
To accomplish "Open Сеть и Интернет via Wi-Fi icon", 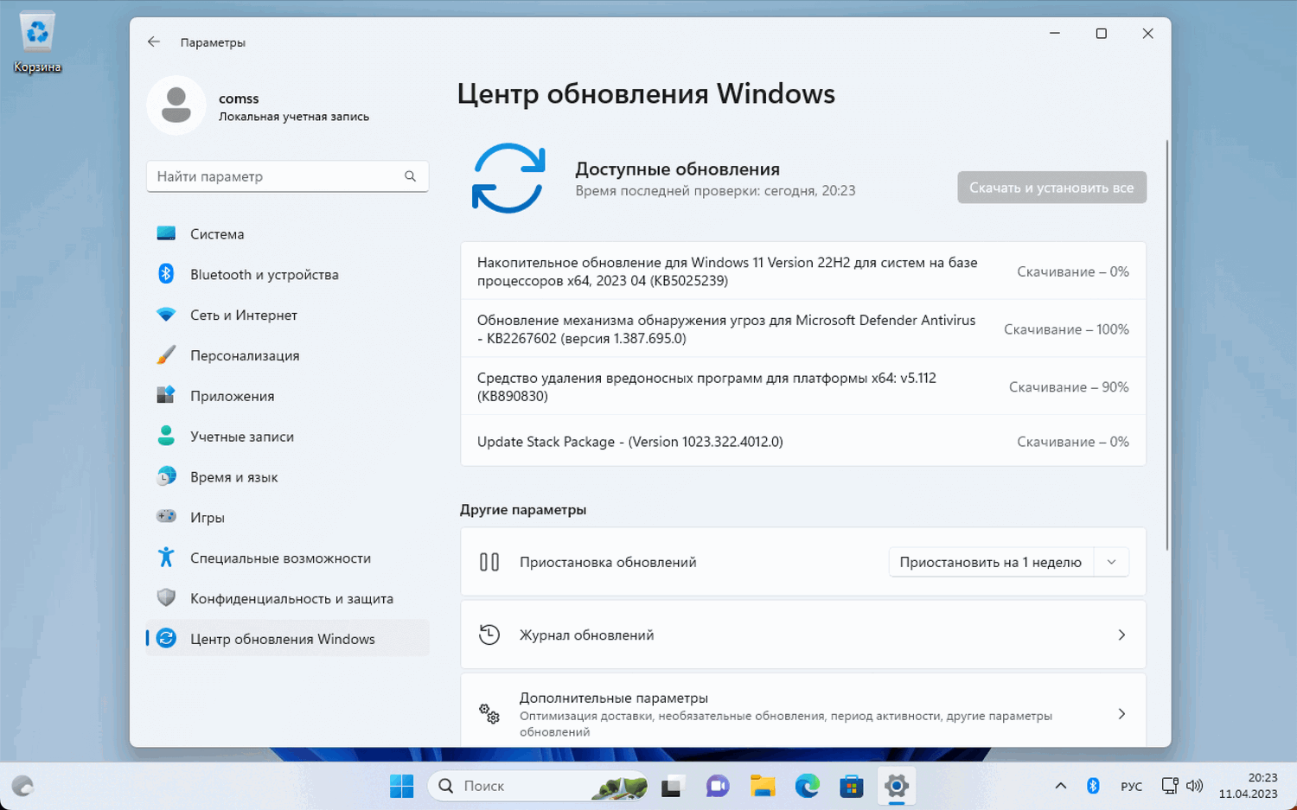I will (166, 315).
